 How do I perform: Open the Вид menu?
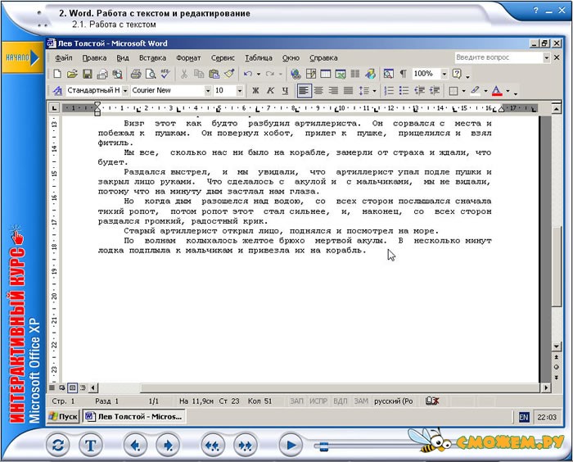123,58
